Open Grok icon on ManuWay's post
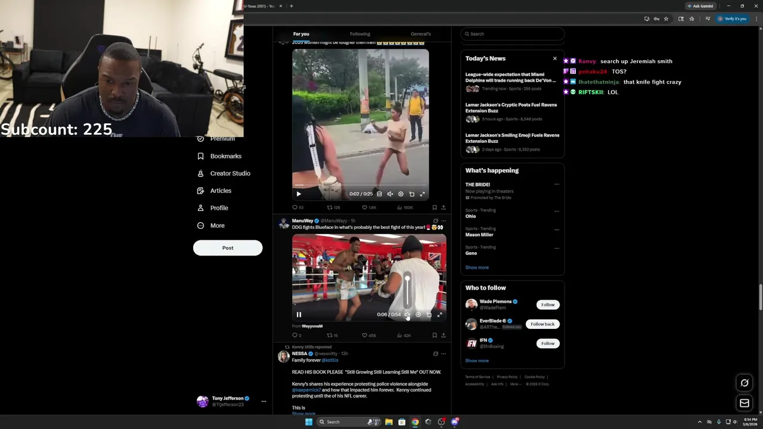Screen dimensions: 763x429 click(435, 220)
